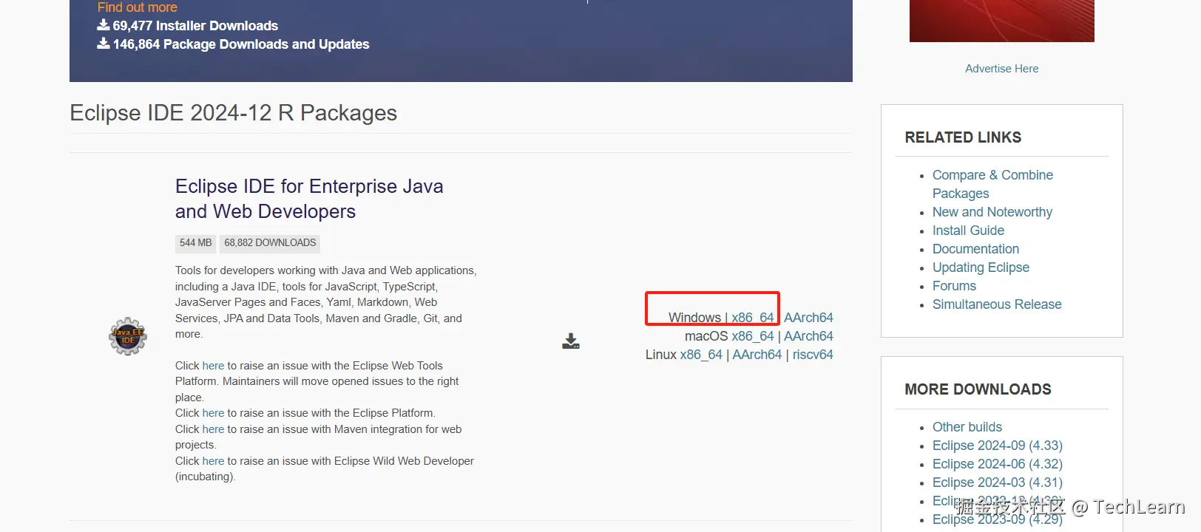The image size is (1201, 532).
Task: Click the RELATED LINKS heading
Action: tap(963, 137)
